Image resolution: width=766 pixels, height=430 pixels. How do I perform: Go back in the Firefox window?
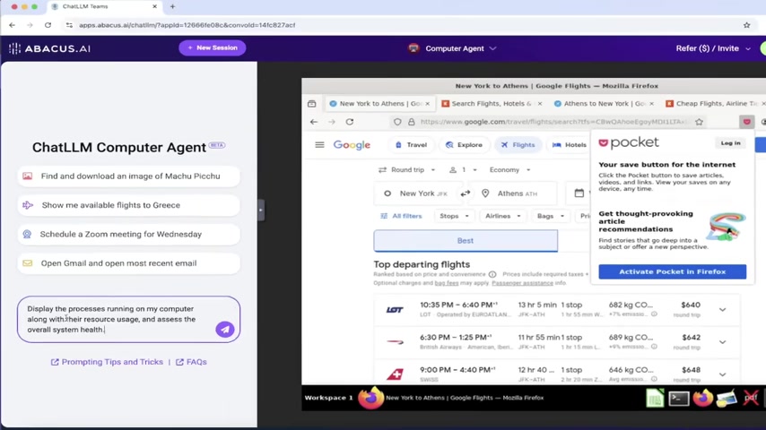click(314, 122)
